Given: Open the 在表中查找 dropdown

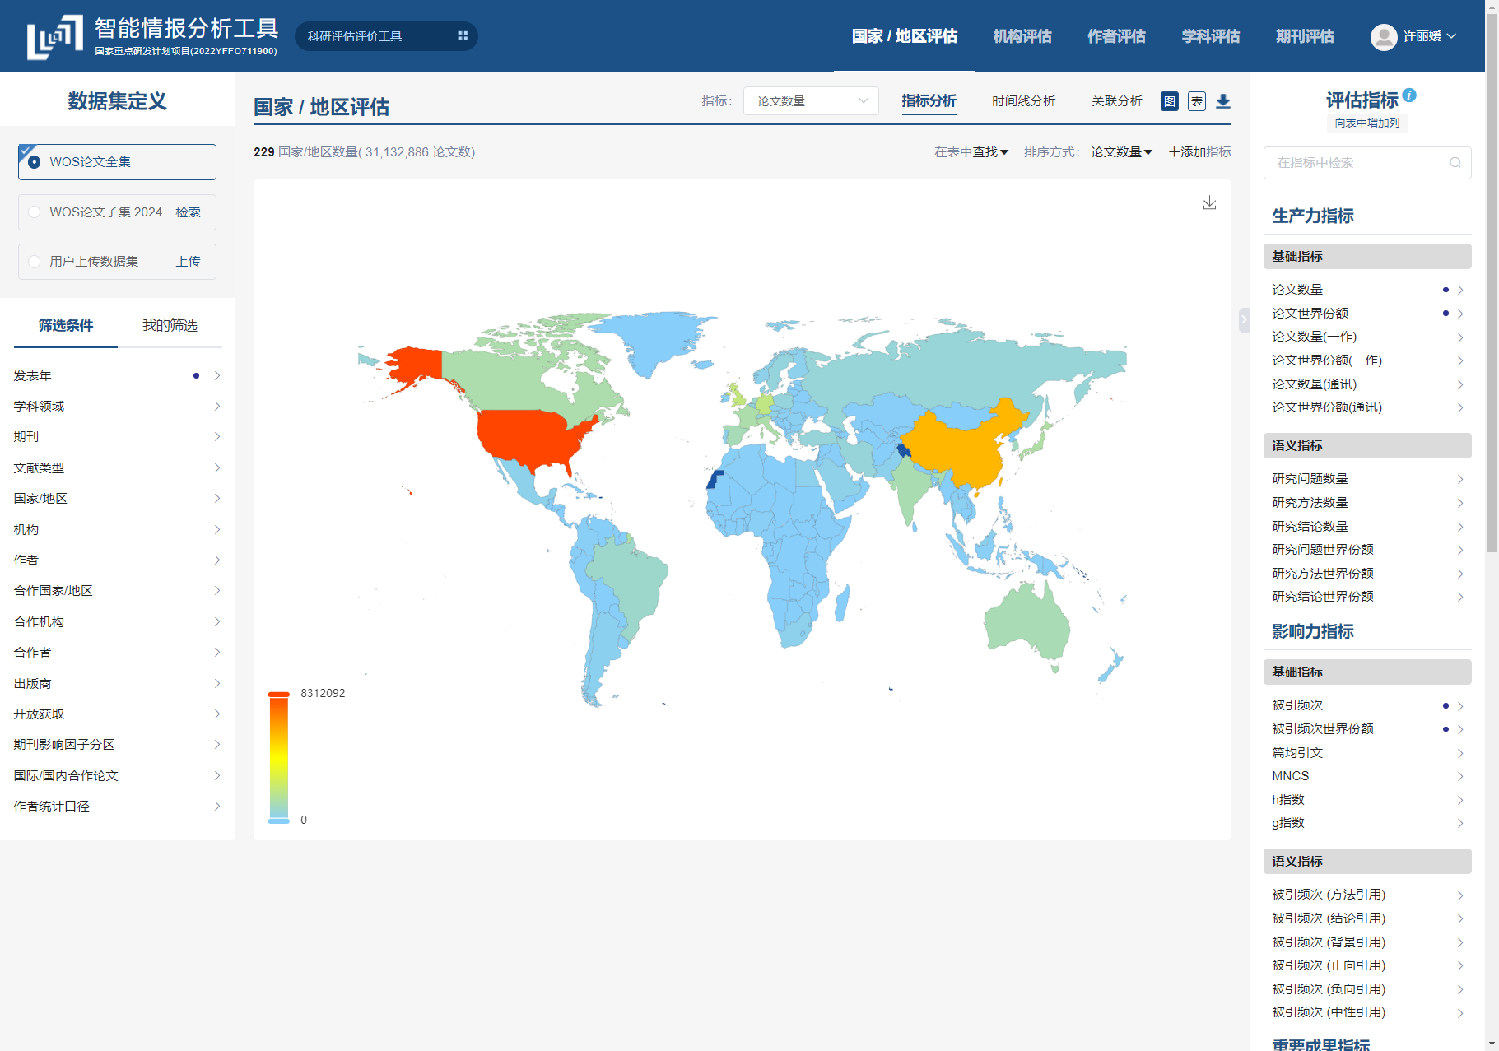Looking at the screenshot, I should click(971, 152).
